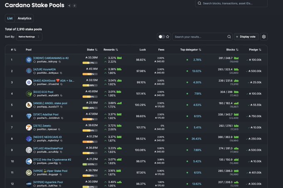
Task: Copy pool ID of AdaStat Pool
Action: coord(62,118)
